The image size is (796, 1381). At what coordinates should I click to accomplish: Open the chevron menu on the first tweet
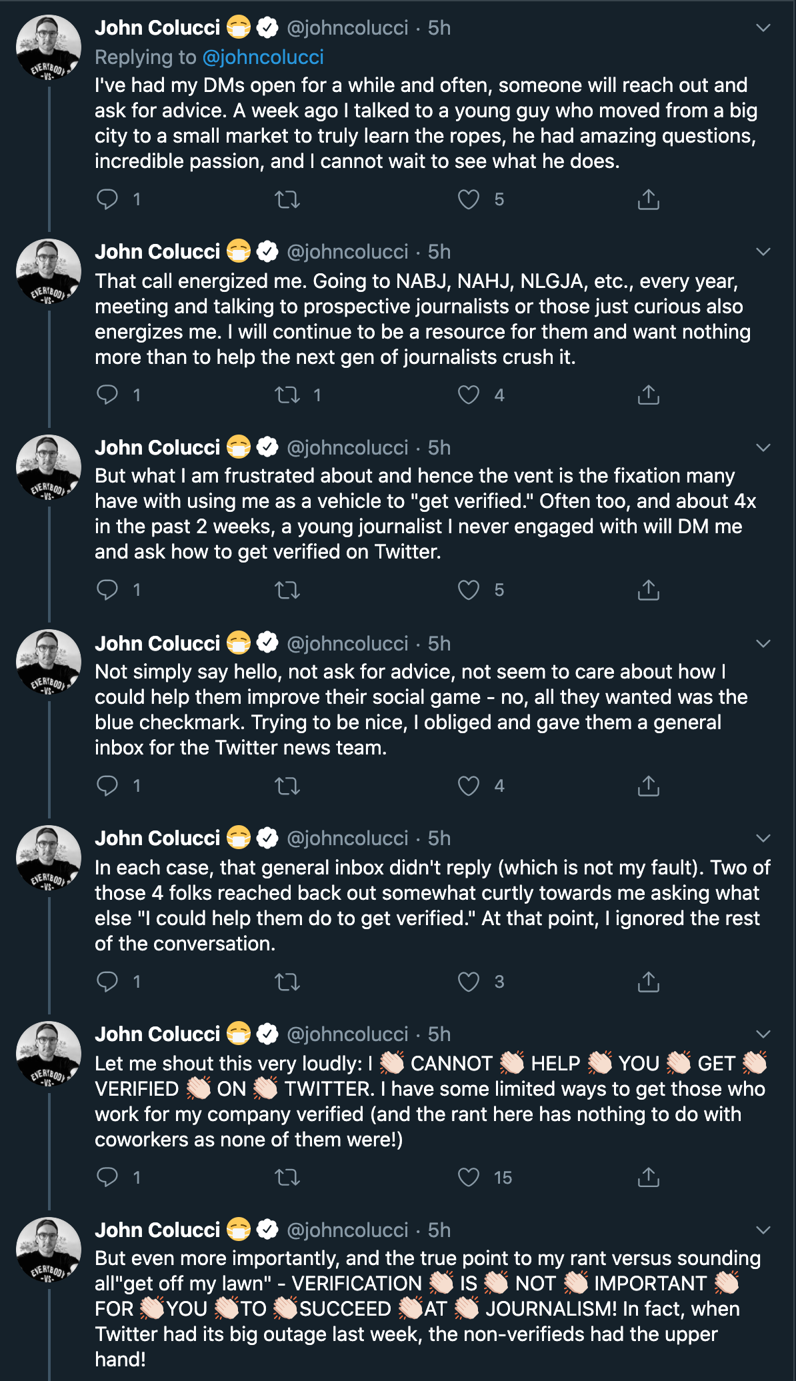pyautogui.click(x=763, y=28)
